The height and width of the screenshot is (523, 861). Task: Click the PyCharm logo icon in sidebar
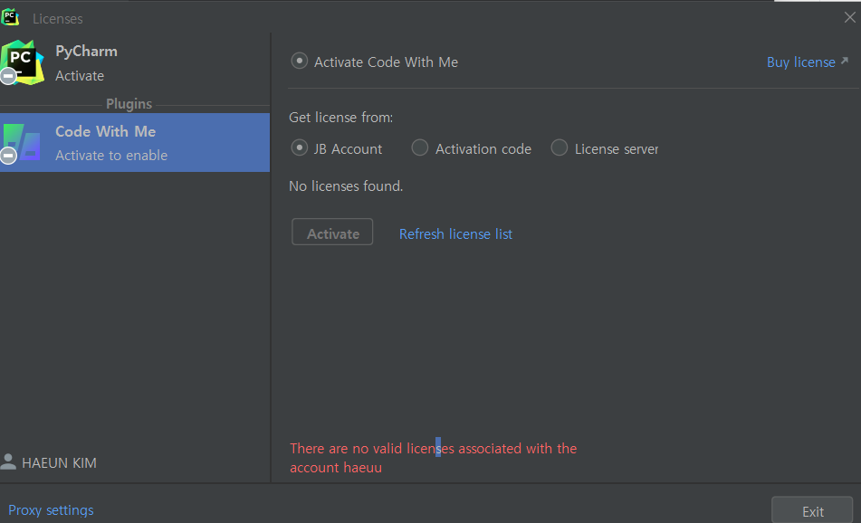coord(22,62)
